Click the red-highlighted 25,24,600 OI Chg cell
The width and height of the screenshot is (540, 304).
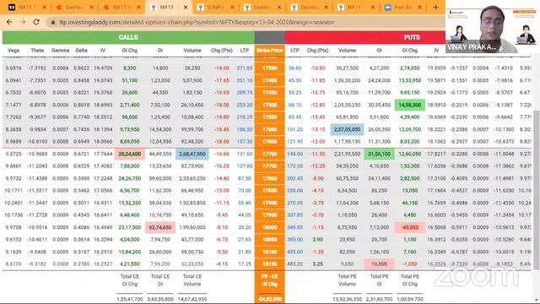point(129,154)
